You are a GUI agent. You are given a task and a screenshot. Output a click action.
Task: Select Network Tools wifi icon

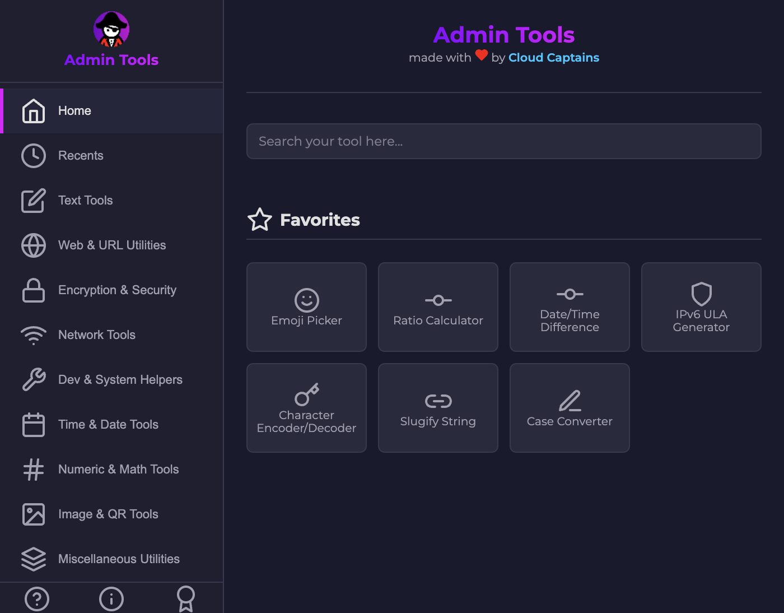[33, 335]
